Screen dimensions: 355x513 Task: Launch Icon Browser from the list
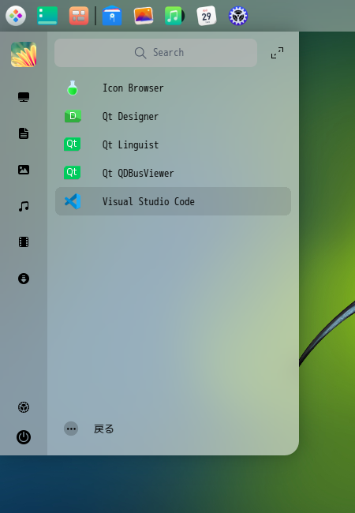[x=173, y=88]
